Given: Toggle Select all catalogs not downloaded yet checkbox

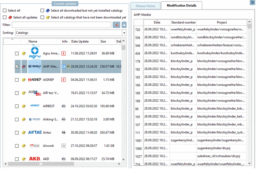Looking at the screenshot, I should coord(42,17).
